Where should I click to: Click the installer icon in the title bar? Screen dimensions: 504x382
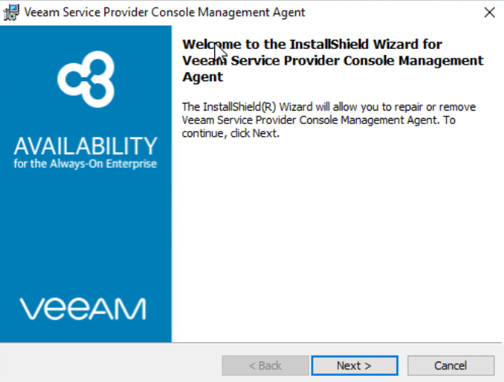[x=11, y=12]
